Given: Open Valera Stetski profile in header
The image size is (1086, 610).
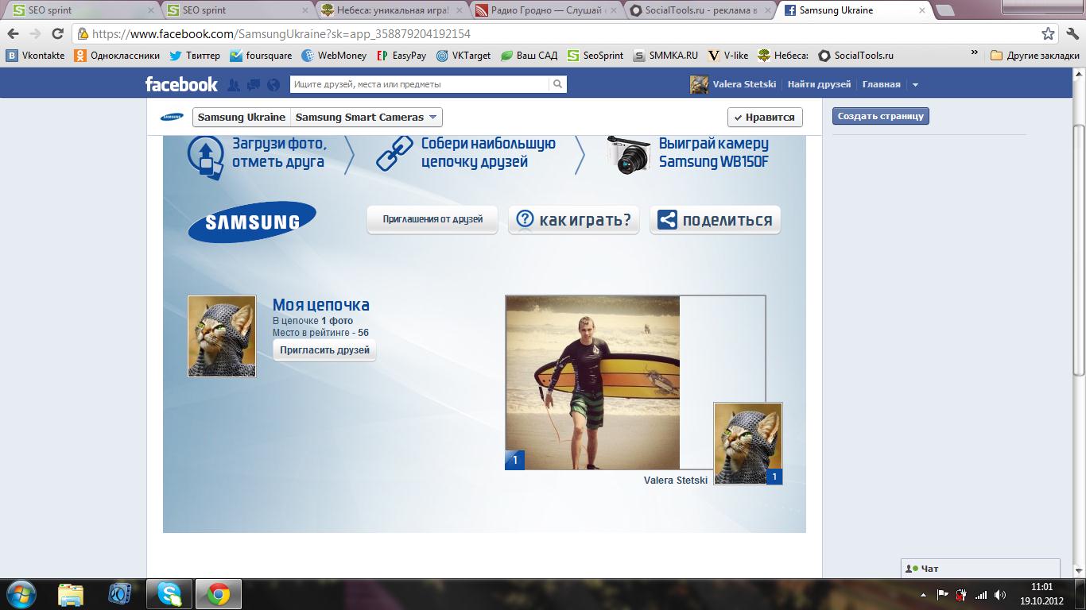Looking at the screenshot, I should [x=733, y=84].
